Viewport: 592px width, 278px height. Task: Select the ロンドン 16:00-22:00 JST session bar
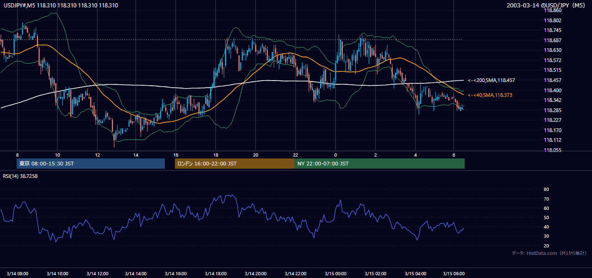point(234,164)
